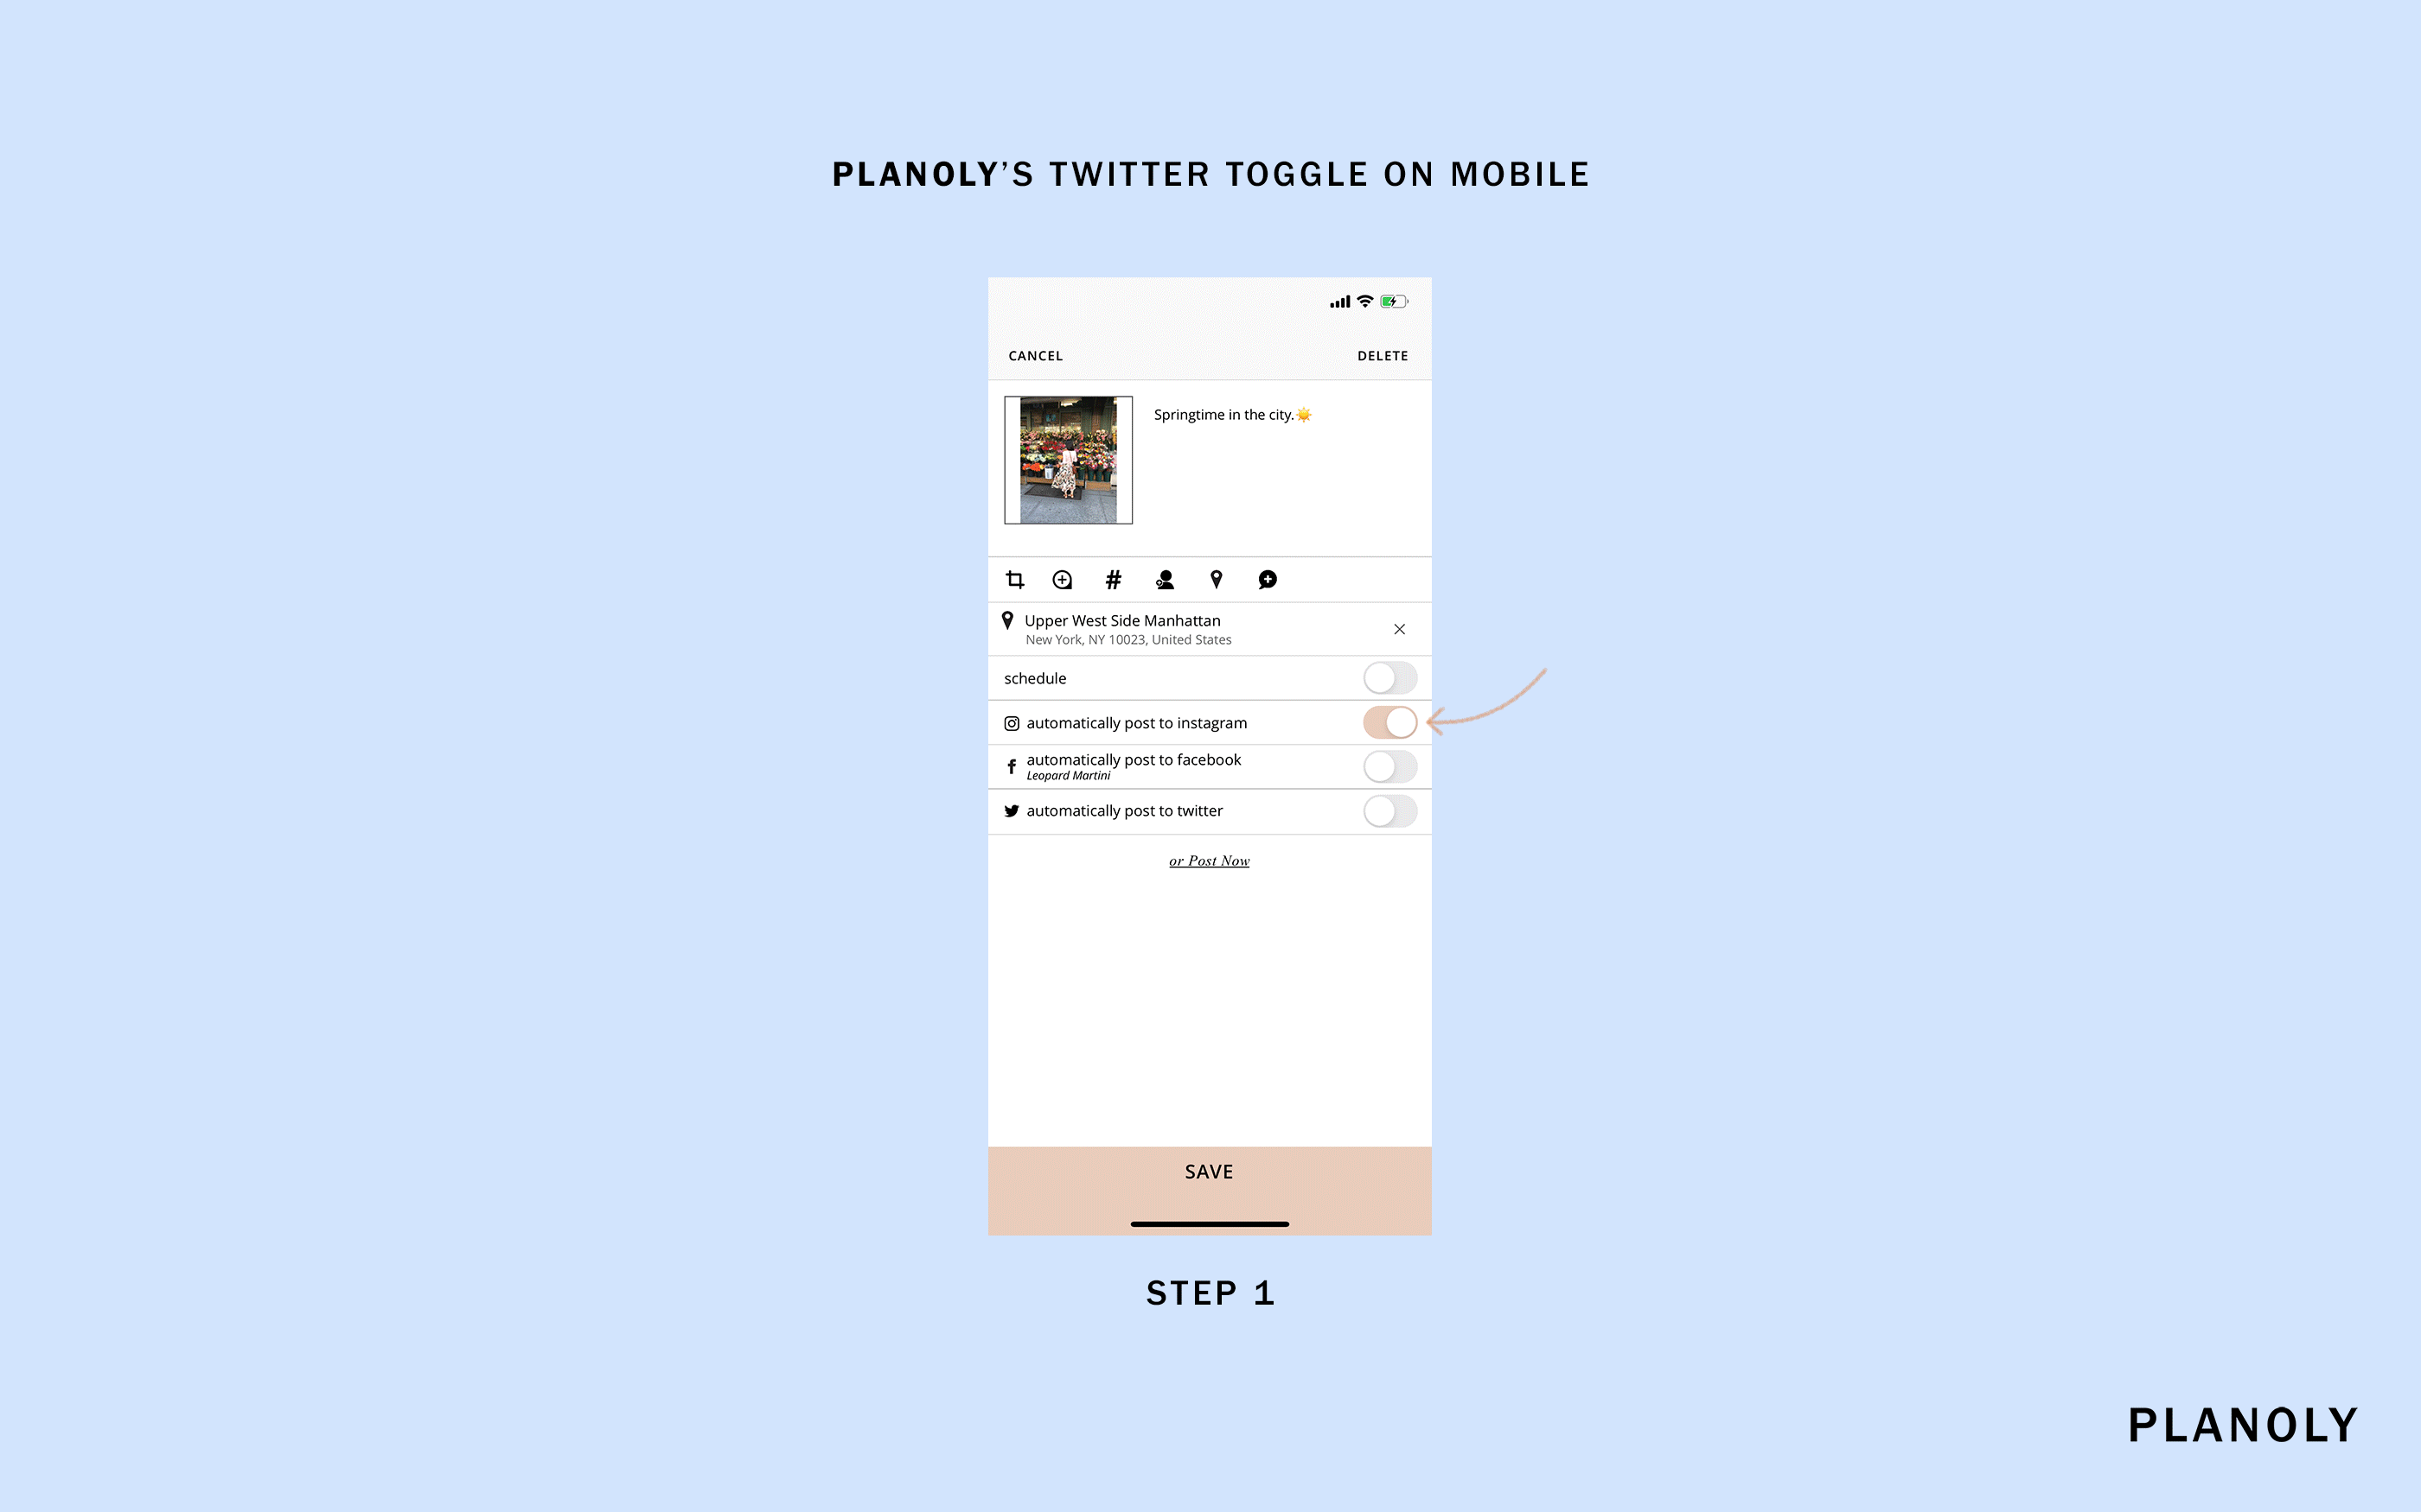
Task: Tap the emoji/smiley icon in toolbar
Action: pyautogui.click(x=1062, y=578)
